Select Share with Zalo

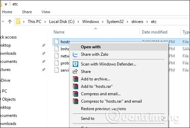(x=119, y=54)
